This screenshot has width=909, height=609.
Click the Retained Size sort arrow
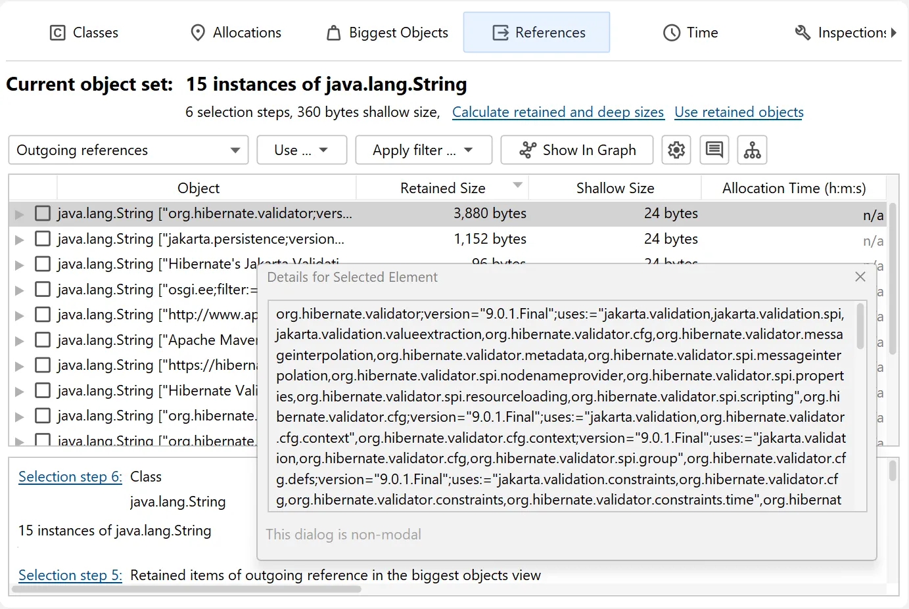[x=518, y=185]
